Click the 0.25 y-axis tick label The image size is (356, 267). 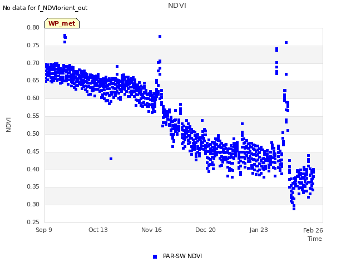(33, 222)
